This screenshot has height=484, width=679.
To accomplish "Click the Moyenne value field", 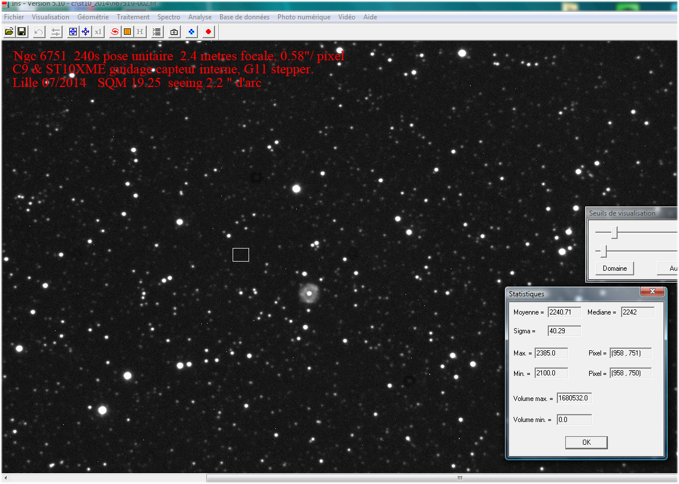I will point(564,312).
